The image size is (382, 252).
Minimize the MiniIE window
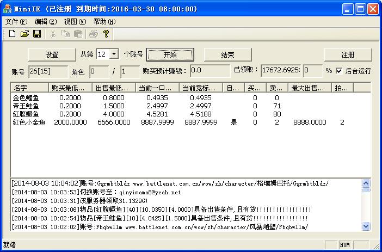tap(347, 9)
